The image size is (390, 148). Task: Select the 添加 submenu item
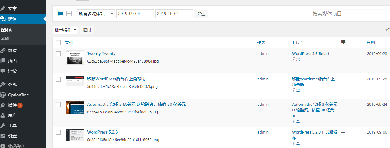[5, 39]
